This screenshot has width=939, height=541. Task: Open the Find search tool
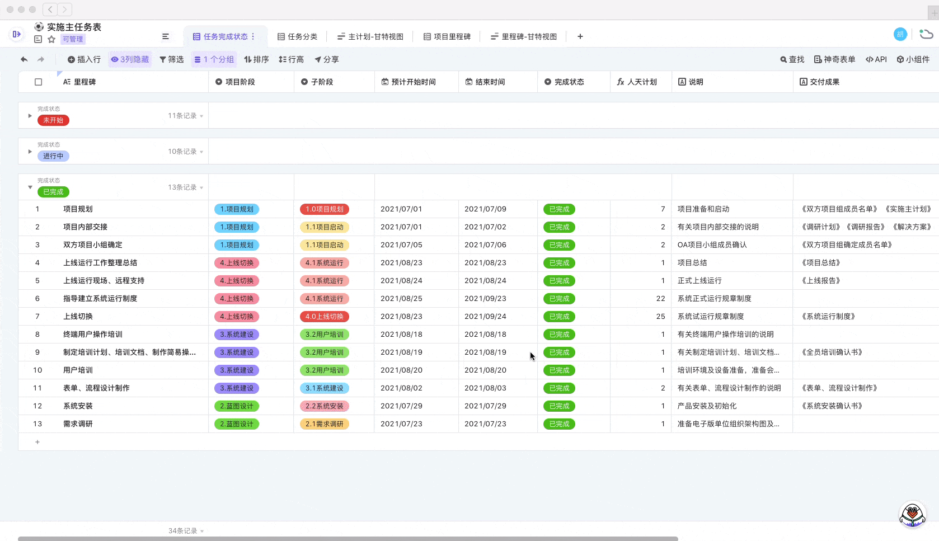pos(792,59)
